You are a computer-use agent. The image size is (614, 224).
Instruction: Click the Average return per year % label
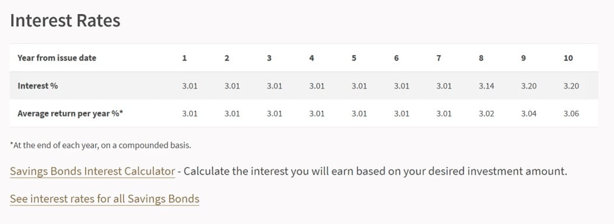[x=71, y=114]
